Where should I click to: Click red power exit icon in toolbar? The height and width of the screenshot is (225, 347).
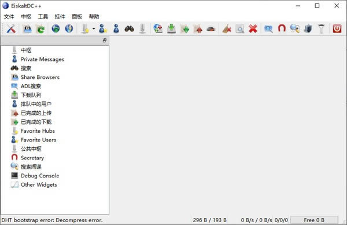337,29
